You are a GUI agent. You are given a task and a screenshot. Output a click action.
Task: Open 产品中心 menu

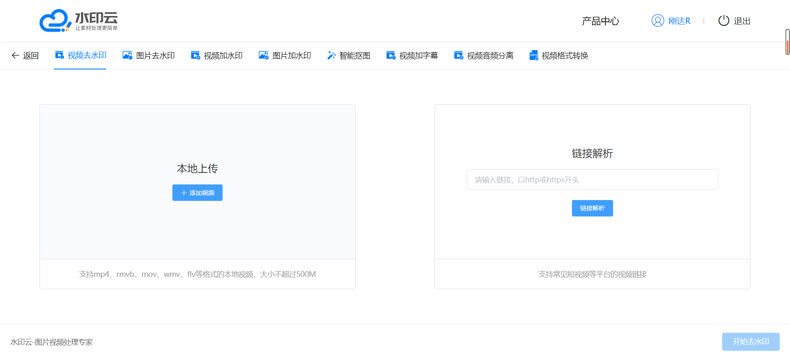(600, 21)
